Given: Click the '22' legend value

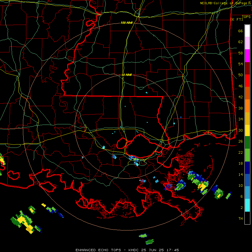Looking at the screenshot, I should pyautogui.click(x=241, y=152).
